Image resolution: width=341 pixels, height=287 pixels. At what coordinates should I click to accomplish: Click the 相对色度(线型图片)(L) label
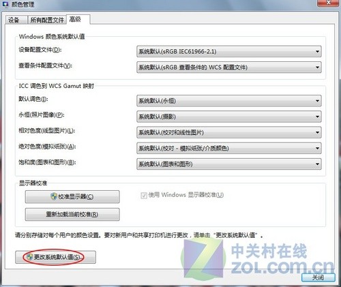point(46,131)
